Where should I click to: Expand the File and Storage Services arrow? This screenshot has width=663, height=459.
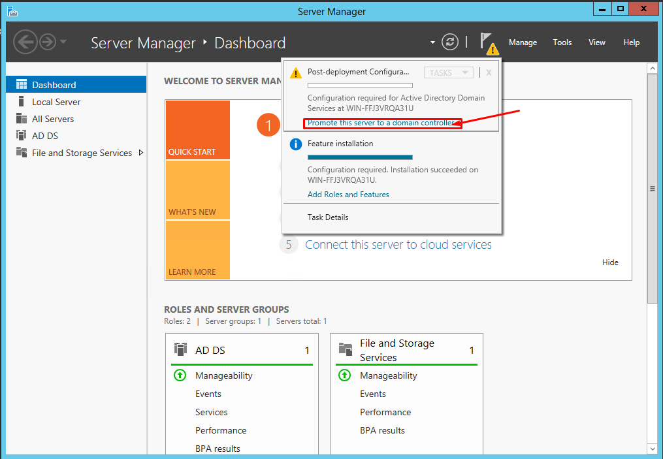(141, 153)
